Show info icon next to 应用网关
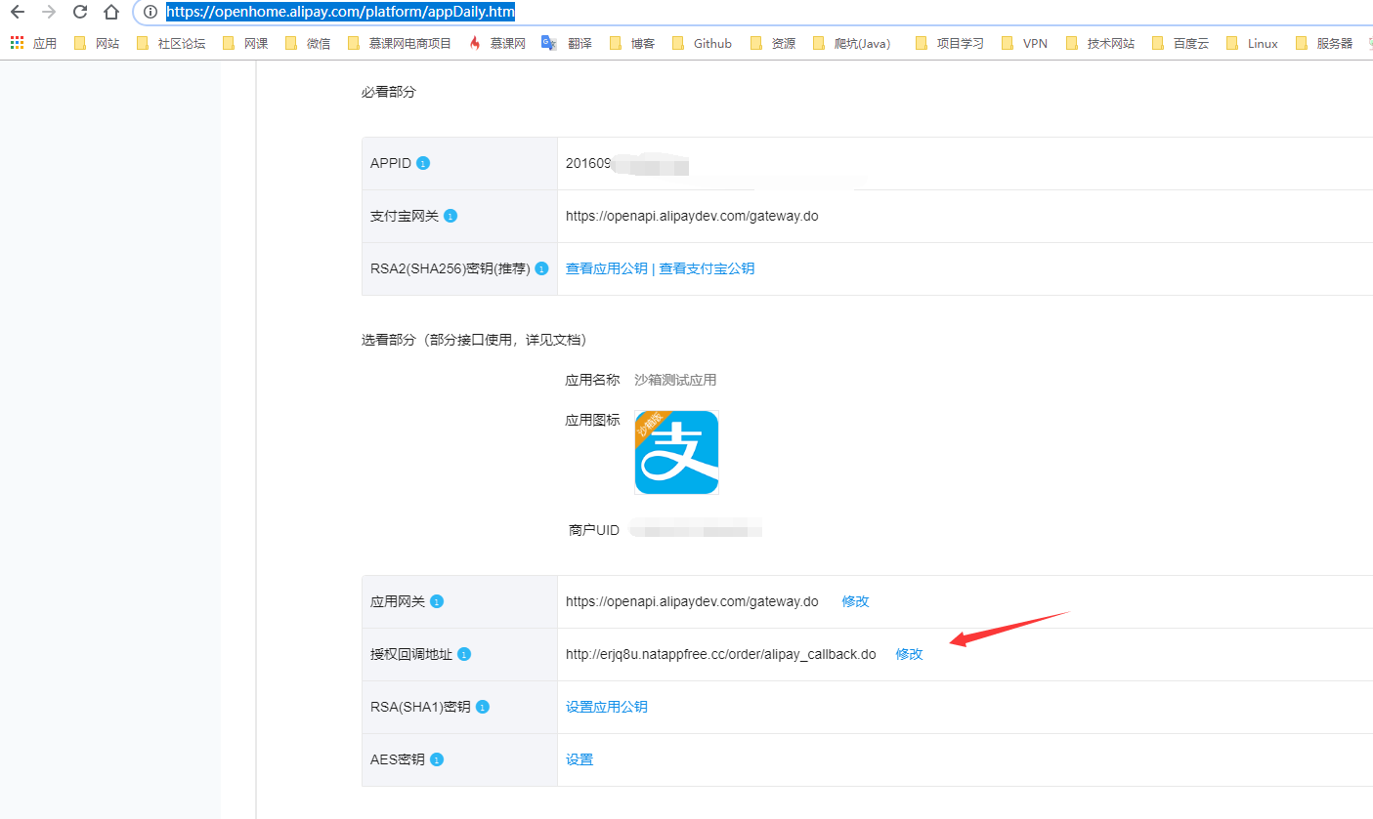Screen dimensions: 1373x819 tap(437, 601)
